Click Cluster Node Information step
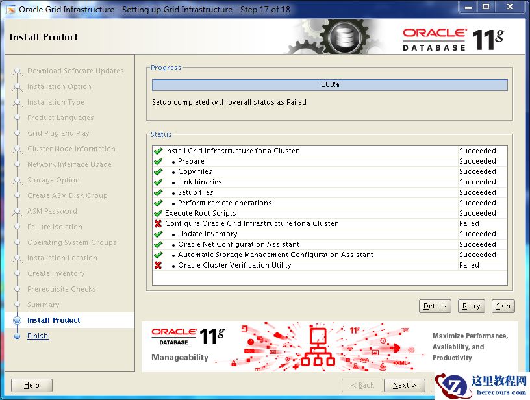Viewport: 530px width, 400px height. [x=71, y=149]
